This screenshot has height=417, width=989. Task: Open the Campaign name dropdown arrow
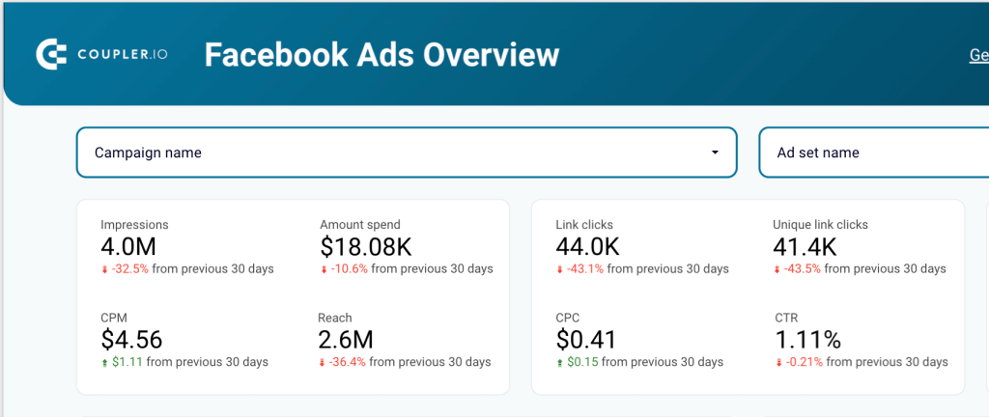point(715,153)
